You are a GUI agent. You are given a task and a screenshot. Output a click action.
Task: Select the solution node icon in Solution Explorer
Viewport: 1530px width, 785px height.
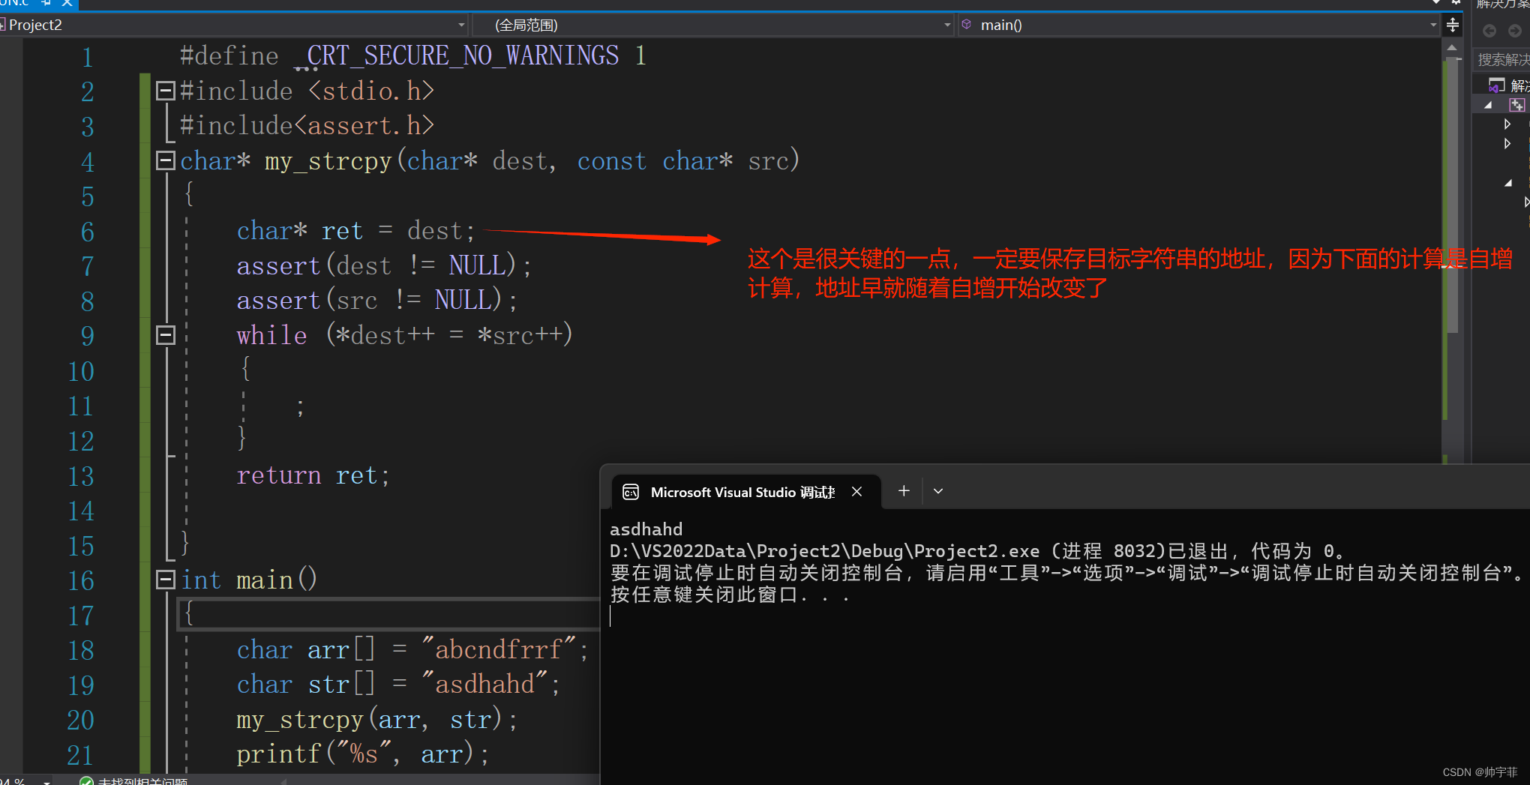pyautogui.click(x=1497, y=85)
